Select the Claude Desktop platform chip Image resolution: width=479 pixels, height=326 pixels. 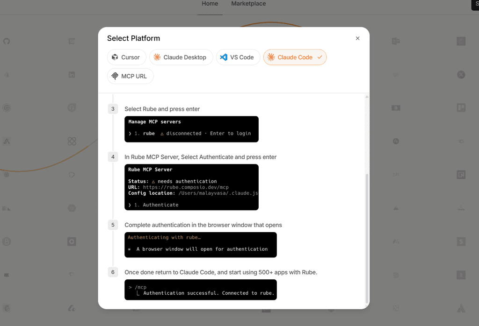[181, 57]
